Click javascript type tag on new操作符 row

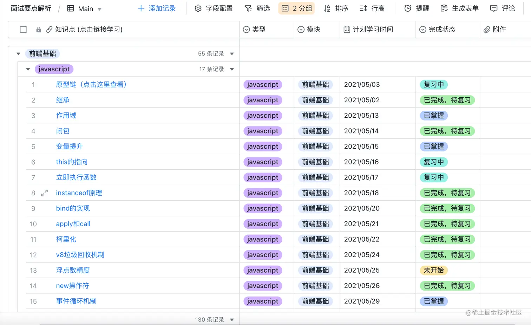pyautogui.click(x=263, y=286)
